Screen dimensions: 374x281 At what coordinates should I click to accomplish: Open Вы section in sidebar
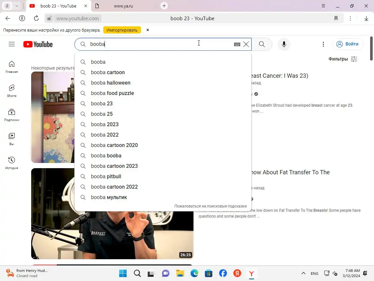(12, 139)
